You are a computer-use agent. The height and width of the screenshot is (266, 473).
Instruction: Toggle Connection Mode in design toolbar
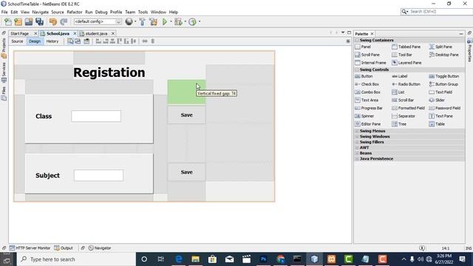78,41
